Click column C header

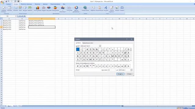[x=42, y=19]
